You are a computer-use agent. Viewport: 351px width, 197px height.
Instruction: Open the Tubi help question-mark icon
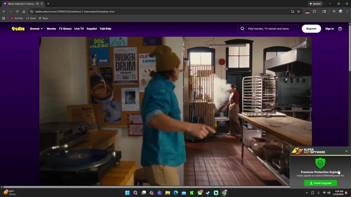coord(340,28)
